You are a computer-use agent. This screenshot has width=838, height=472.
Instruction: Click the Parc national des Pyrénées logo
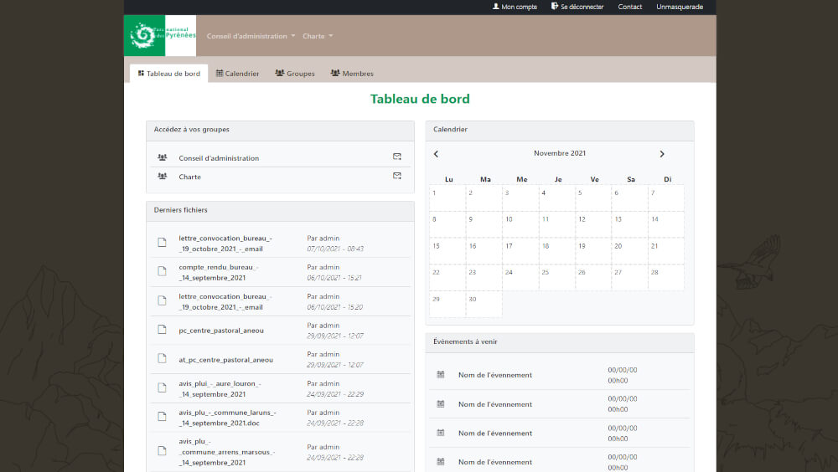point(160,36)
